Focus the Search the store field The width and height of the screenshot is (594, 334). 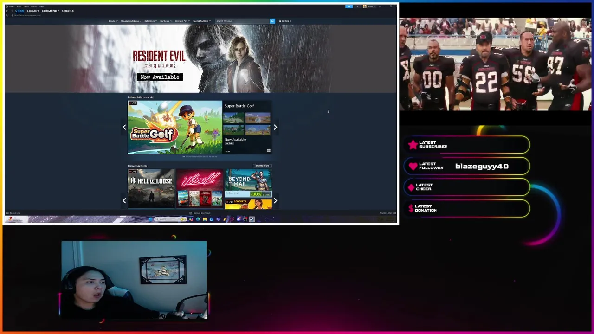242,21
